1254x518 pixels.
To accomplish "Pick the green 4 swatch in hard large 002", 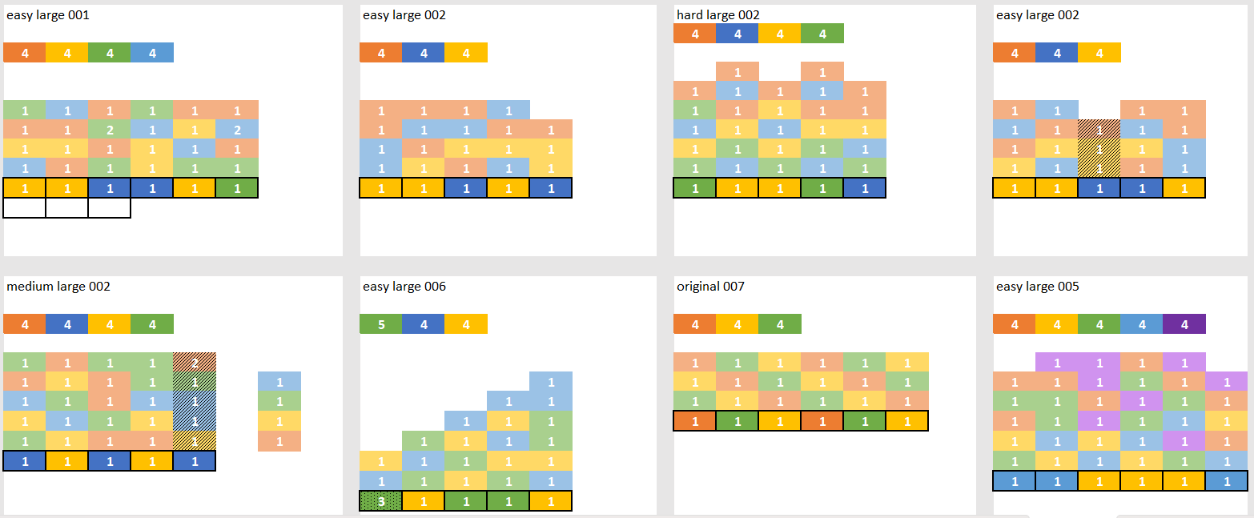I will click(822, 34).
